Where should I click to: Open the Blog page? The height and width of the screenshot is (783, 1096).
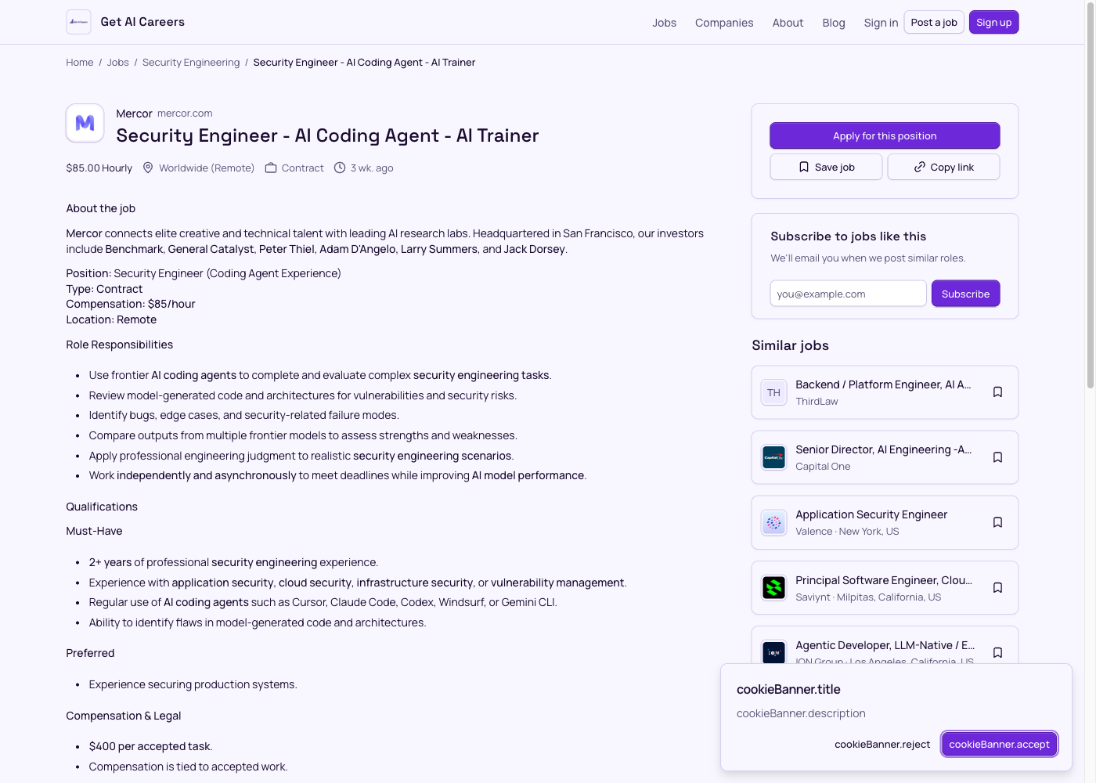coord(834,23)
